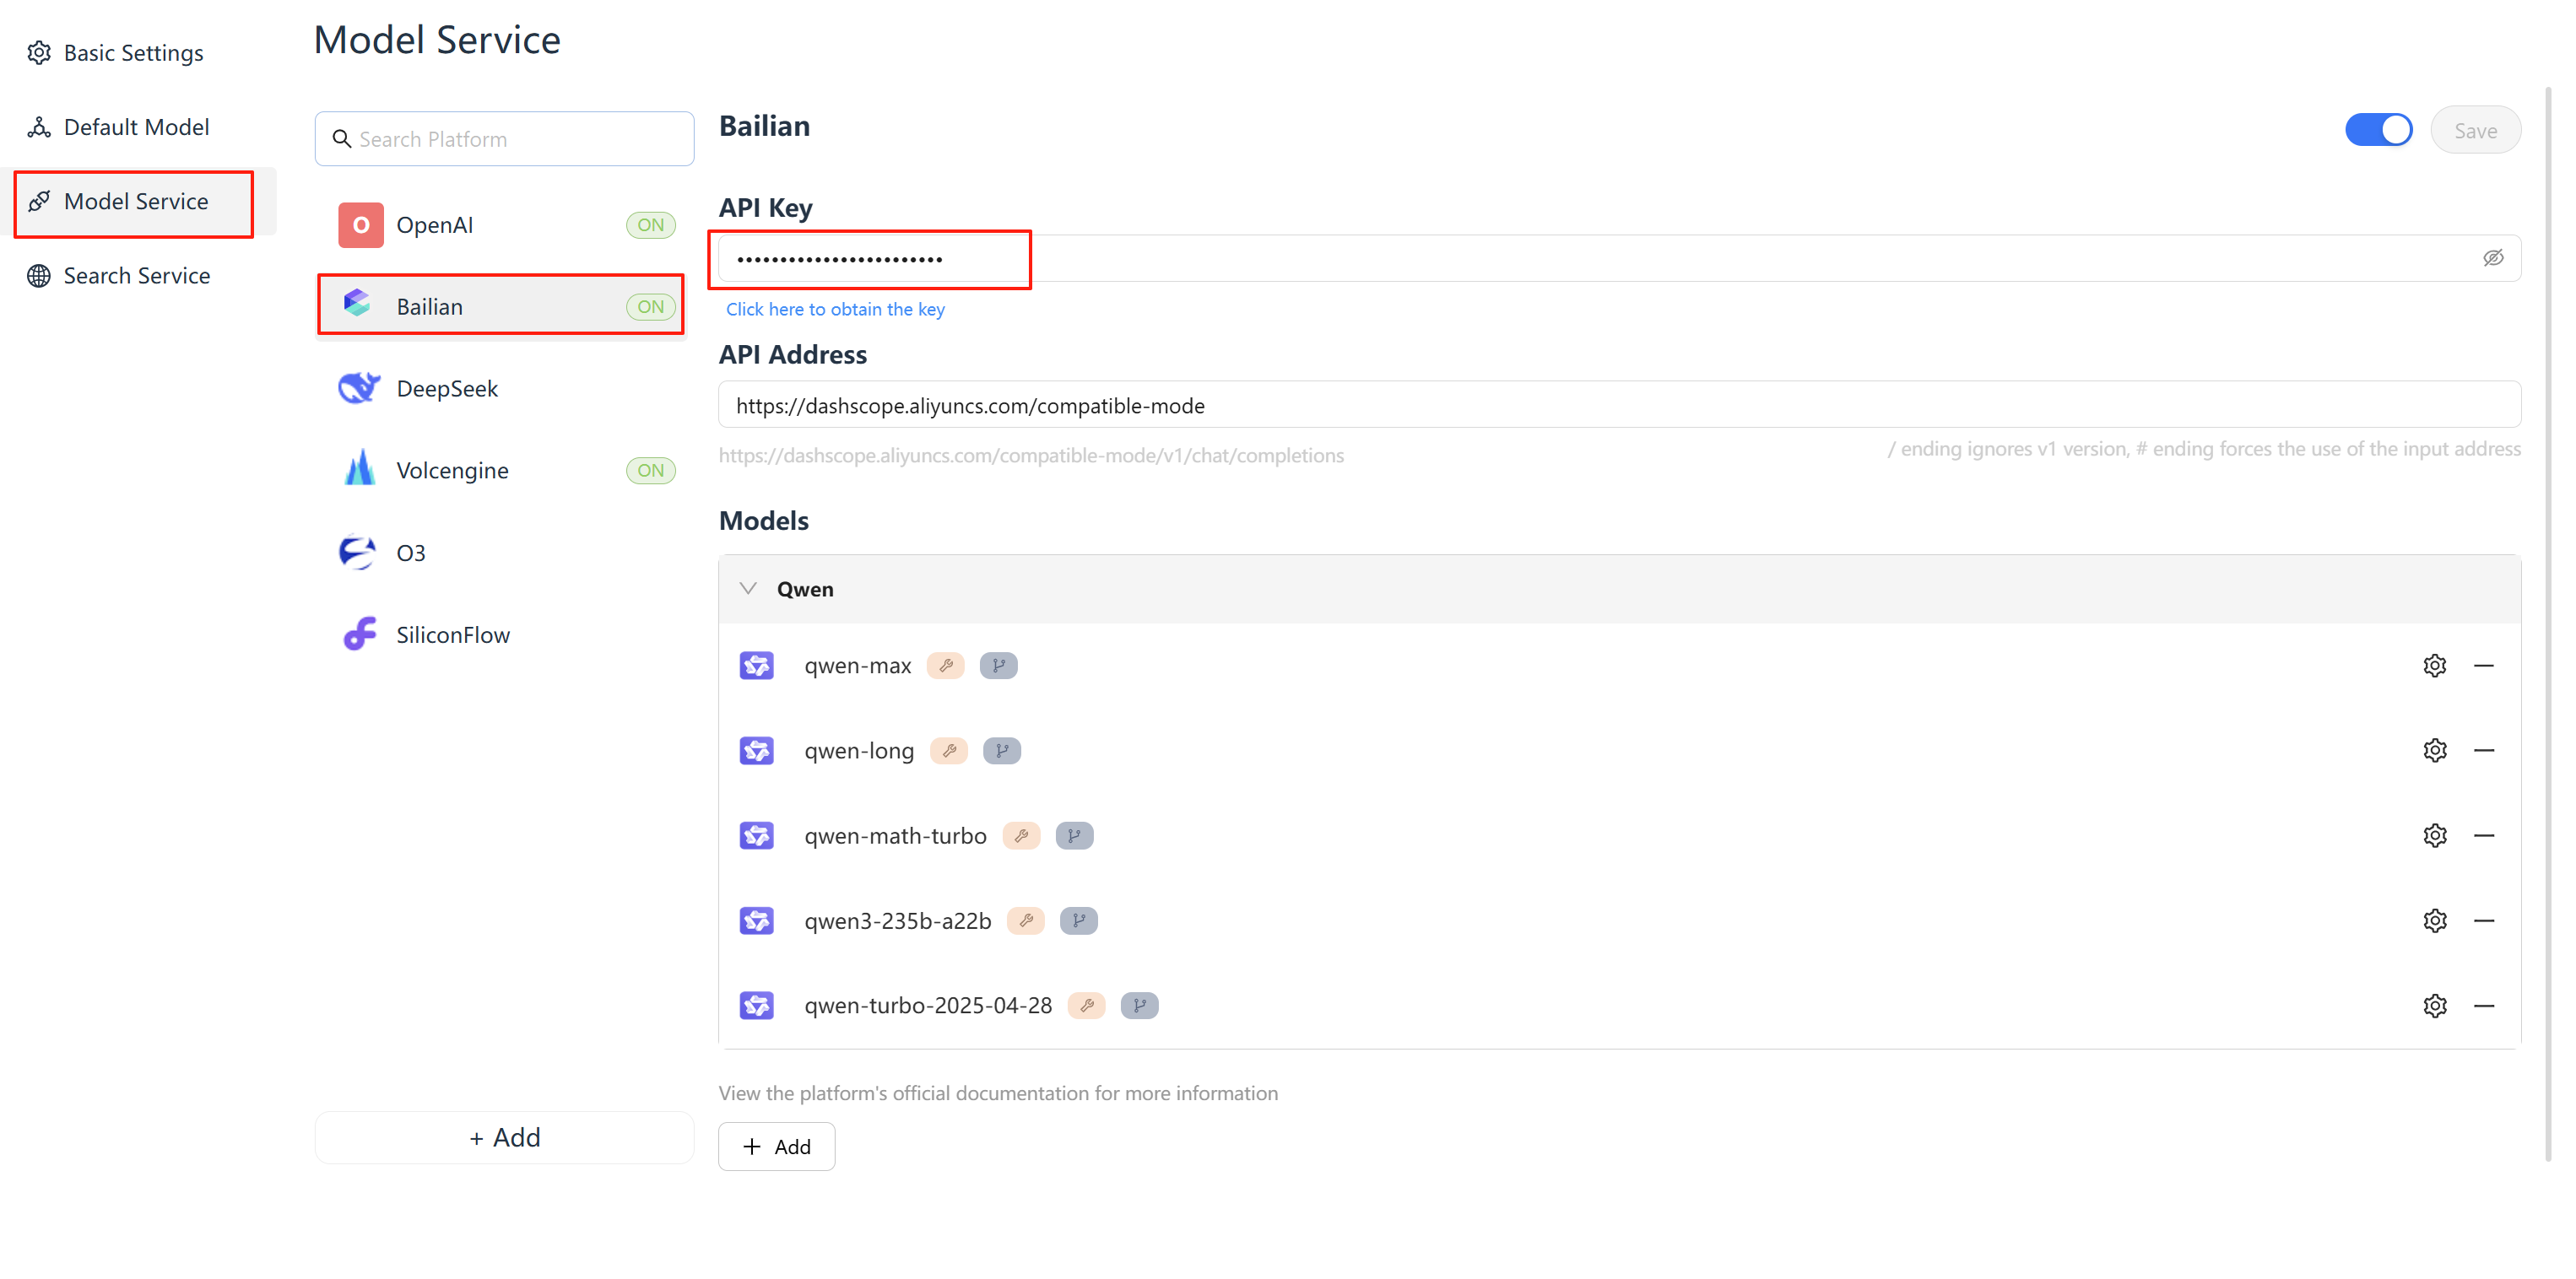
Task: Click qwen-turbo-2025-04-28 branch badge
Action: [1139, 1005]
